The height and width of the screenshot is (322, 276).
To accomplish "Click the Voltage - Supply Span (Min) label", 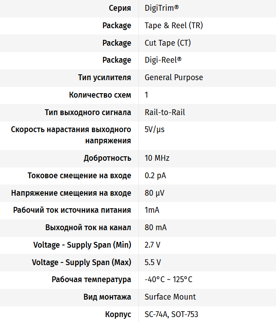I will 82,245.
